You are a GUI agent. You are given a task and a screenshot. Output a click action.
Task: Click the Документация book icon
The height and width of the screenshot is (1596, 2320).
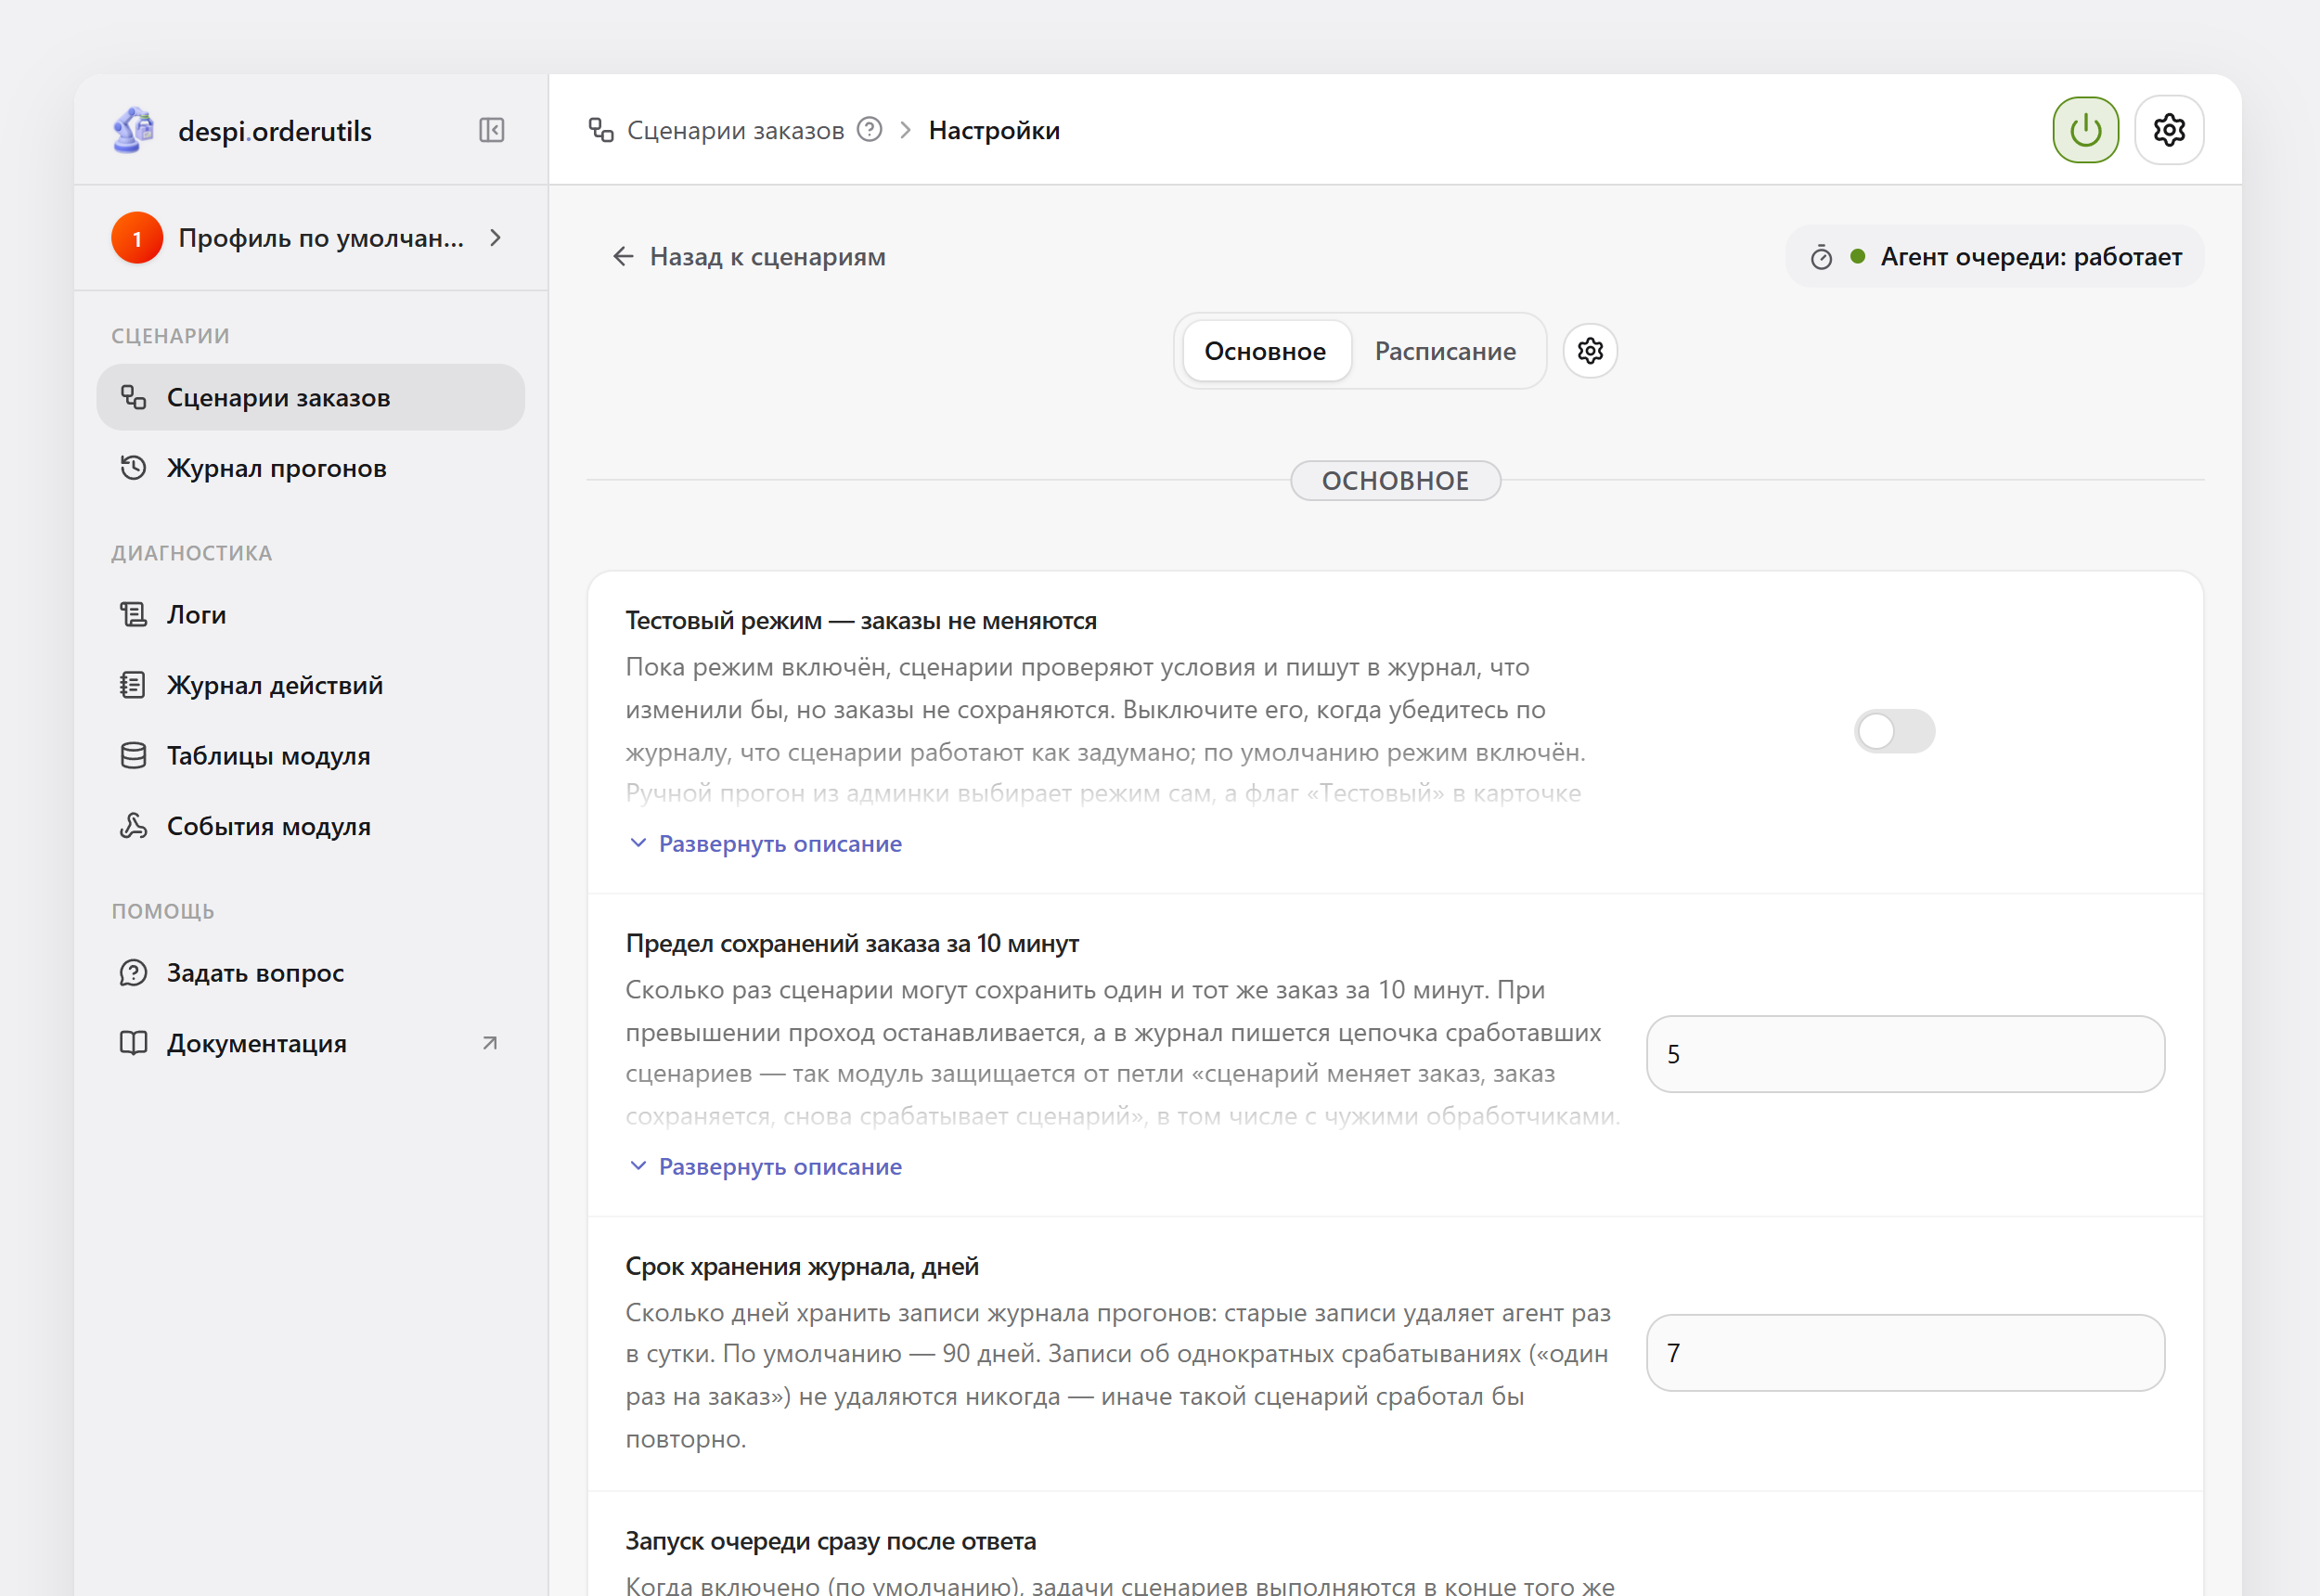pos(133,1043)
